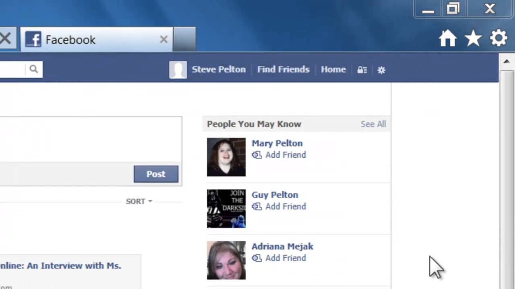
Task: Click into the status update box
Action: coord(91,140)
